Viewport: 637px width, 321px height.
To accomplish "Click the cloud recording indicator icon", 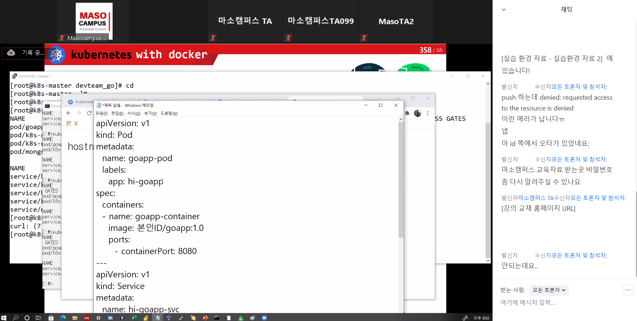I will 11,53.
